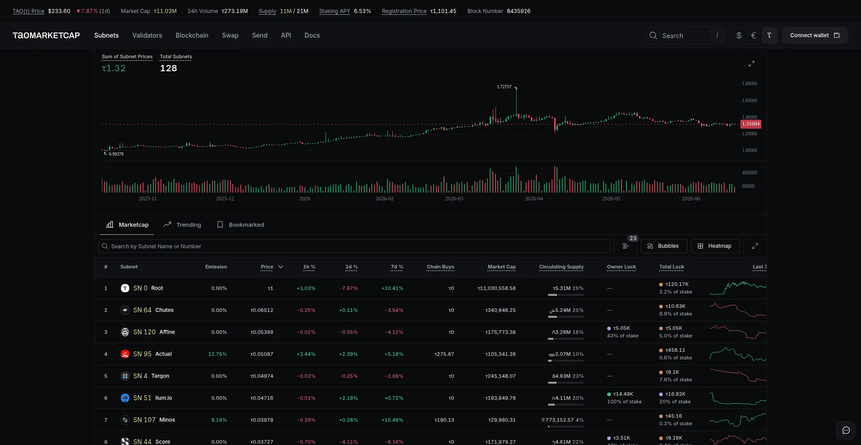Click the 1.31694 current price label on chart

point(751,124)
